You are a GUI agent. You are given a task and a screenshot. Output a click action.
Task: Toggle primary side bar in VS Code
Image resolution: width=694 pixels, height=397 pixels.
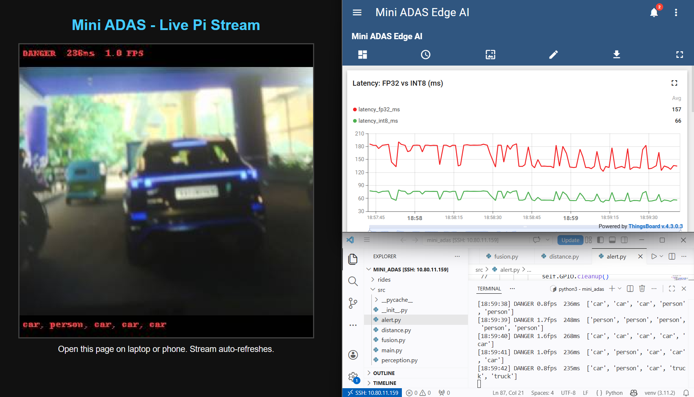(x=600, y=240)
